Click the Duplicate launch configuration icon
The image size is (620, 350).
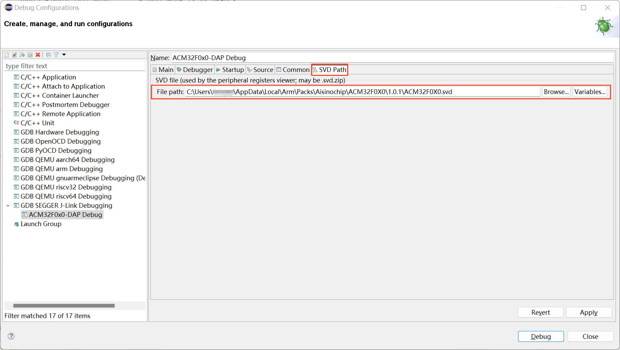(30, 55)
